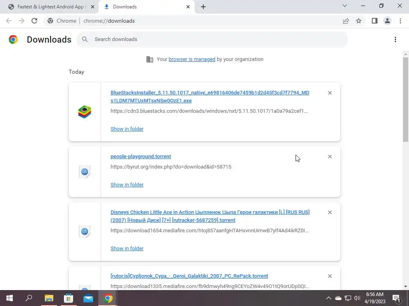Switch to Fastest & Lightest Android App tab
This screenshot has width=409, height=306.
click(x=50, y=7)
